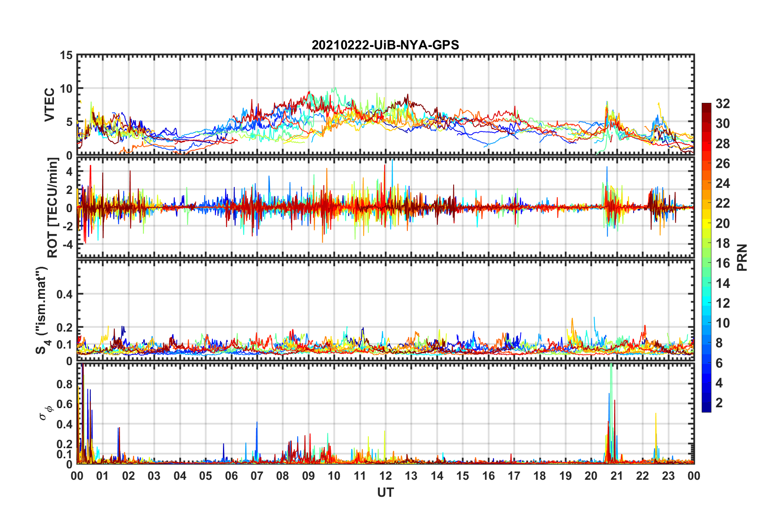This screenshot has height=515, width=771.
Task: Click the 0.8 tick on sigma-phi axis
Action: coord(64,384)
